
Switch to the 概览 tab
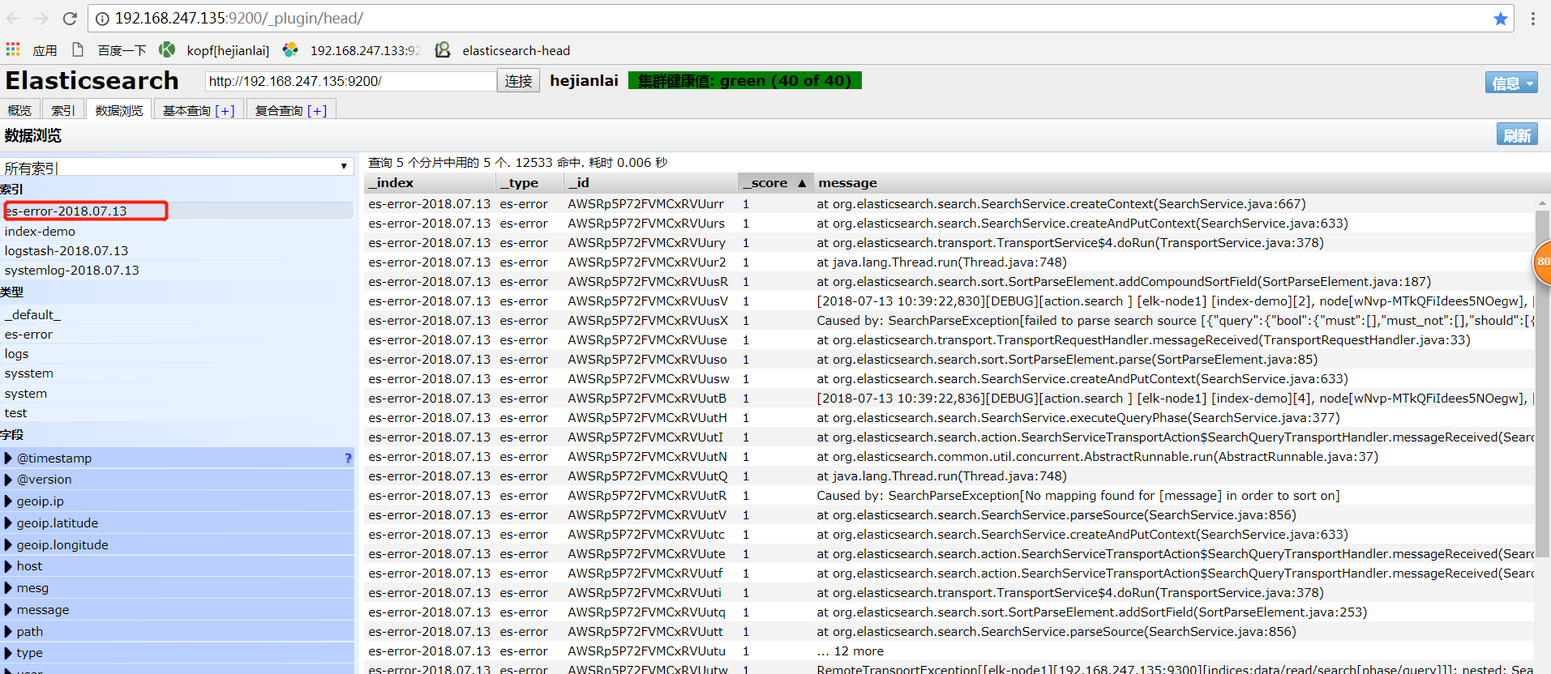tap(19, 110)
